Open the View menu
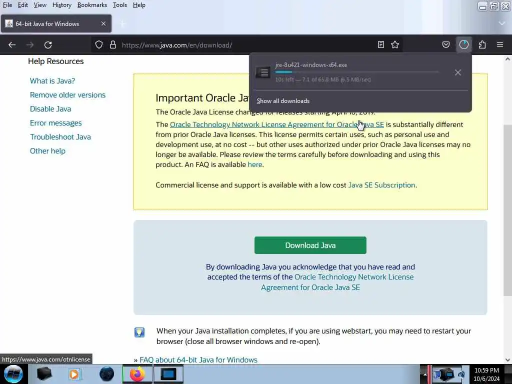The image size is (512, 384). point(40,5)
